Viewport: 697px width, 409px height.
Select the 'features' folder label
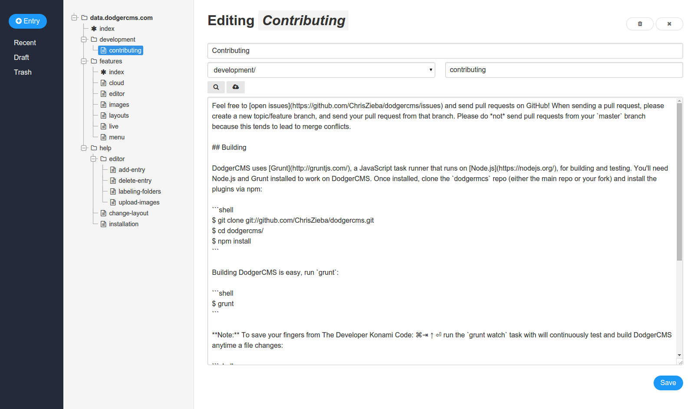[111, 61]
